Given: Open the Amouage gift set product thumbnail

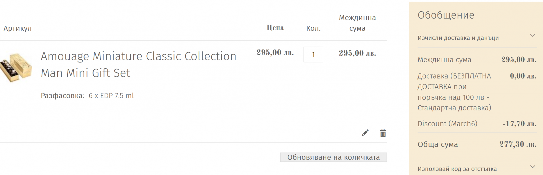Looking at the screenshot, I should [x=16, y=68].
